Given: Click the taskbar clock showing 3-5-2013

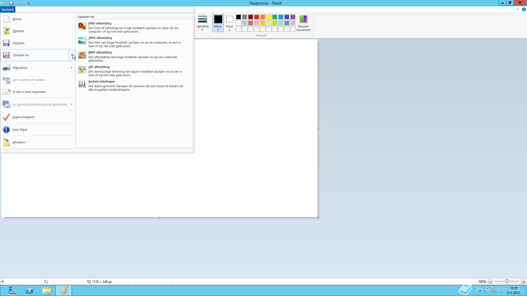Looking at the screenshot, I should click(x=513, y=291).
